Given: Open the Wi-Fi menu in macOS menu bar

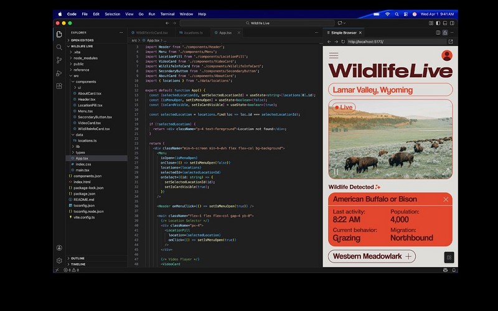Looking at the screenshot, I should [x=387, y=14].
